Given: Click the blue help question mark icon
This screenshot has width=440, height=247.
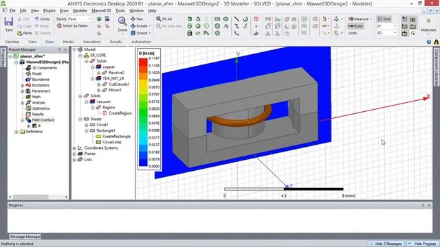Looking at the screenshot, I should point(429,42).
